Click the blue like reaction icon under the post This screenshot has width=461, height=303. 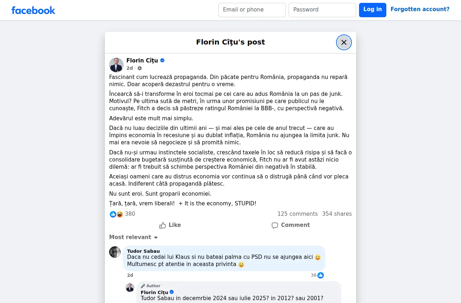coord(113,214)
